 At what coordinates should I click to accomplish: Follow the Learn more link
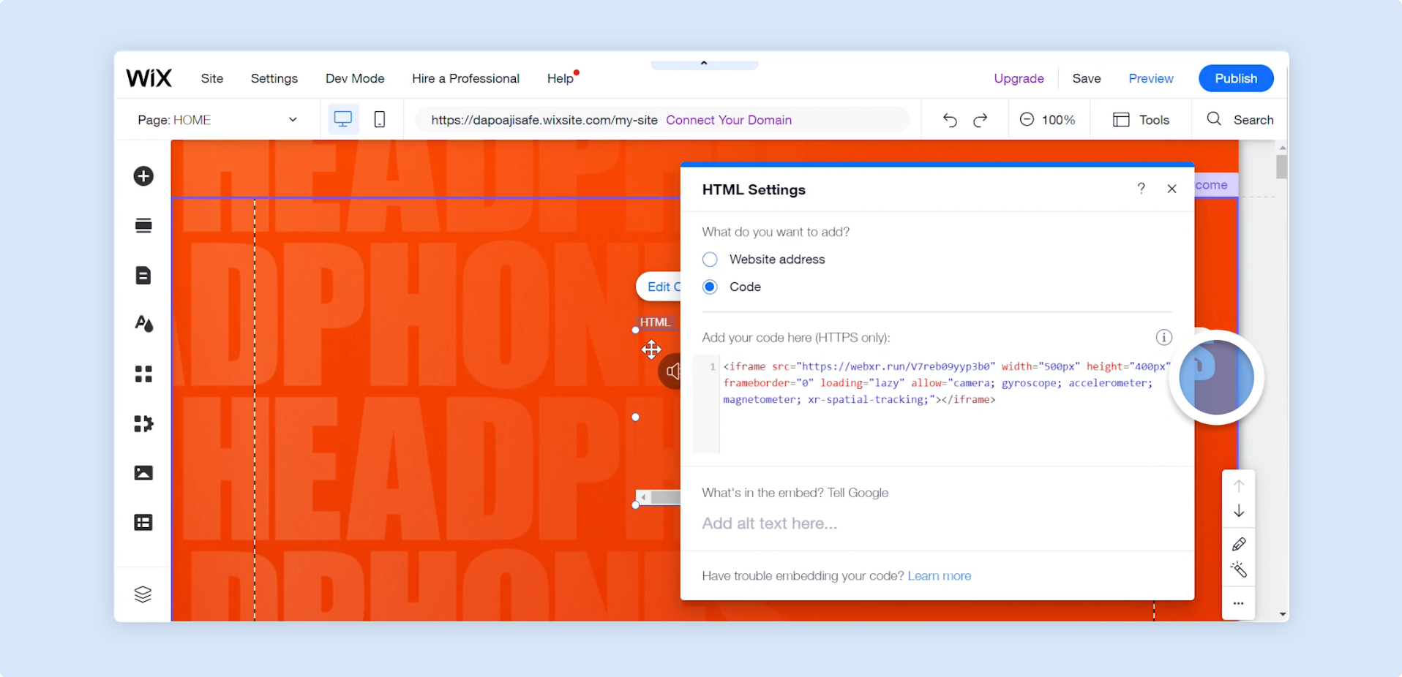pos(940,576)
